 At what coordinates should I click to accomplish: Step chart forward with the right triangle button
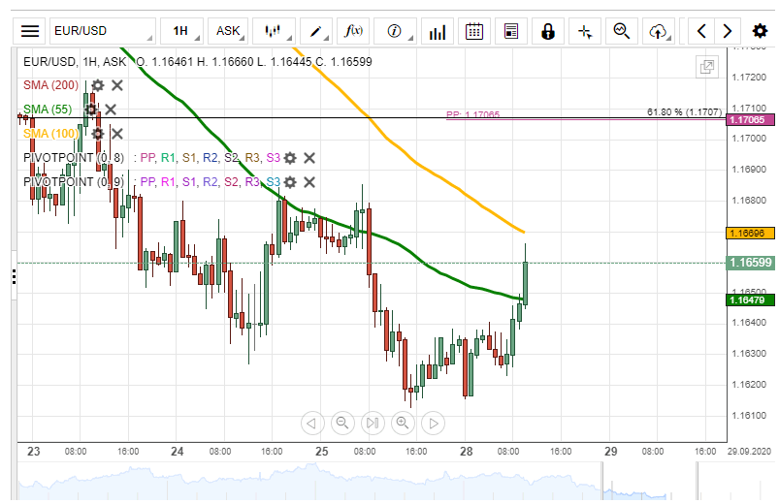click(x=434, y=423)
